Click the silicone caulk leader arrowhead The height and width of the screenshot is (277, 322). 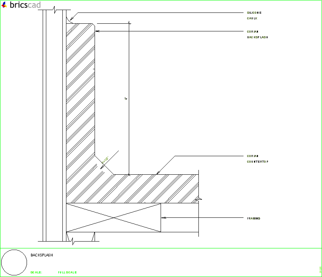tap(71, 19)
